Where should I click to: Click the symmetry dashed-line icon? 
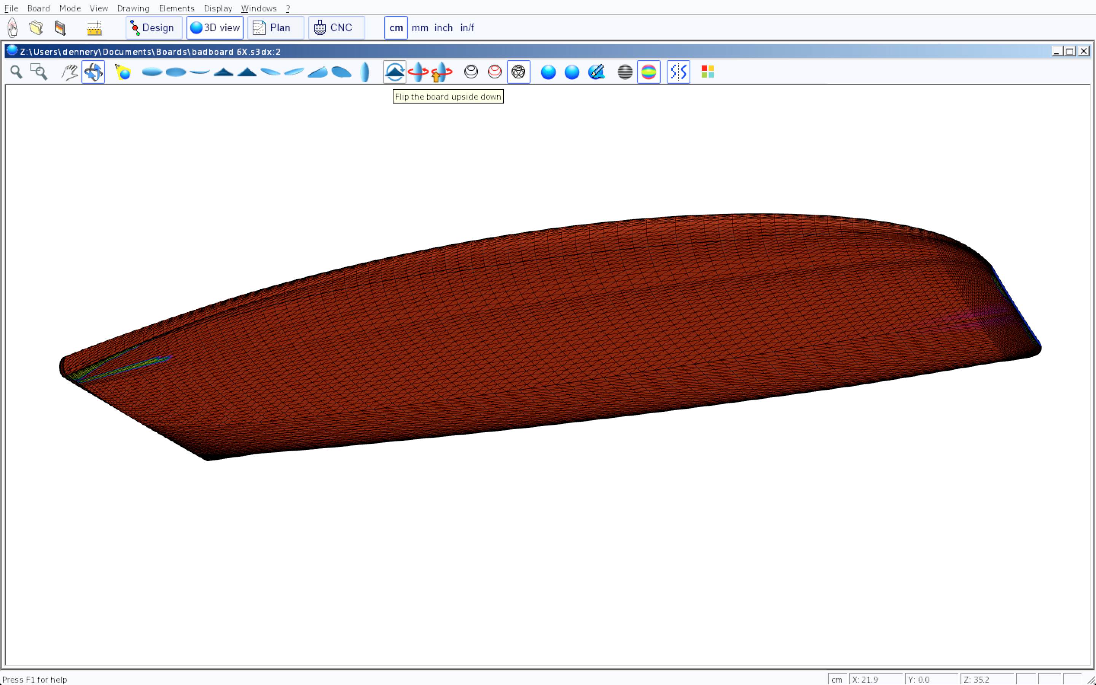click(678, 72)
